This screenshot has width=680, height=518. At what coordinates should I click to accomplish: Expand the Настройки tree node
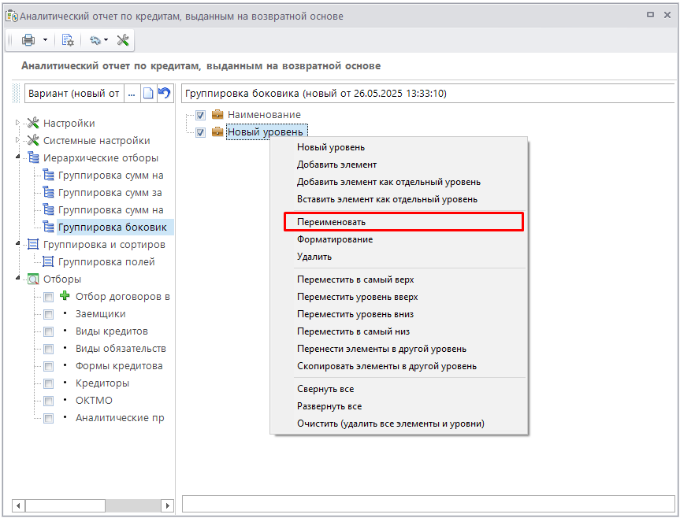point(18,123)
